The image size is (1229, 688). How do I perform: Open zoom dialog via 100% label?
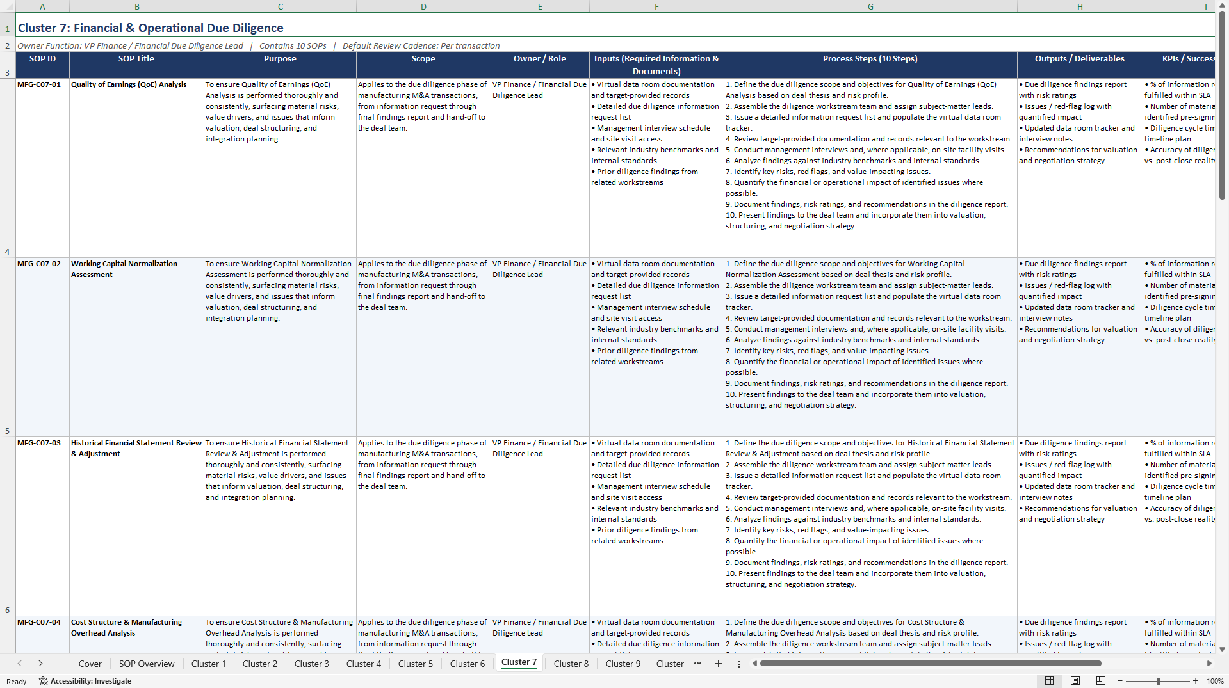tap(1215, 681)
